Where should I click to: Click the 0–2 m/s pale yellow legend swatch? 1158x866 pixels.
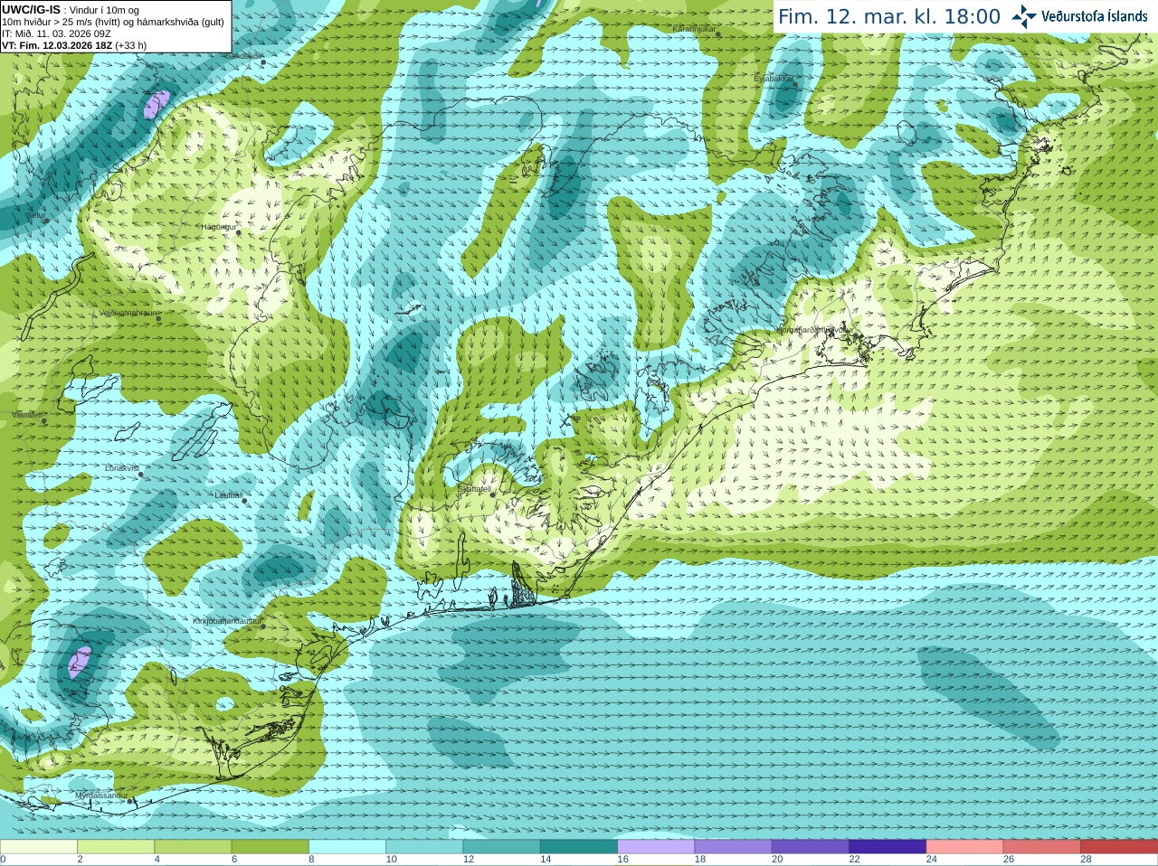point(39,847)
